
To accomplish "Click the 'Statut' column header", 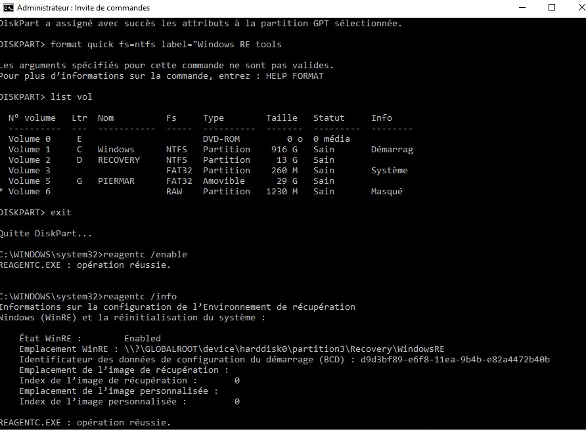I will click(329, 118).
